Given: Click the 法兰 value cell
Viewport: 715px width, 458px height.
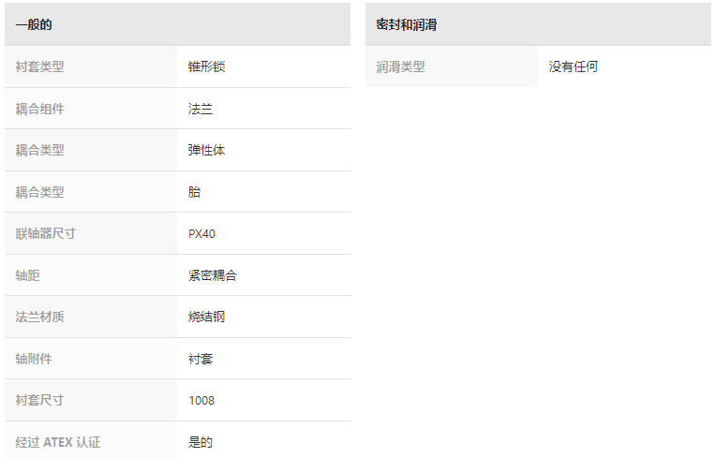Looking at the screenshot, I should tap(263, 109).
